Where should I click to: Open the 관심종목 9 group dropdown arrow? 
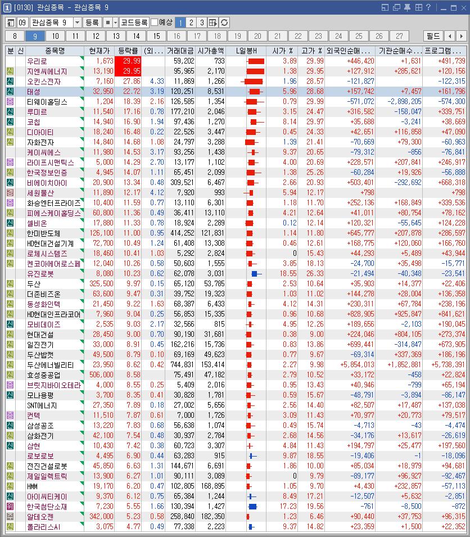click(78, 22)
